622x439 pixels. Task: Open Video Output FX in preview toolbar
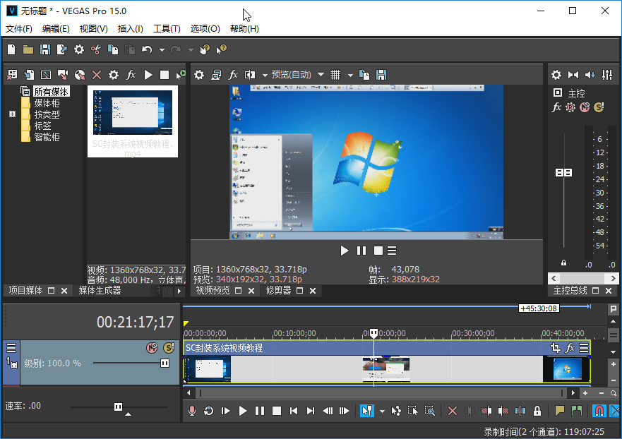(233, 75)
